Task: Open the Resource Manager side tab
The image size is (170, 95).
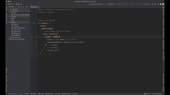Action: pos(6,18)
